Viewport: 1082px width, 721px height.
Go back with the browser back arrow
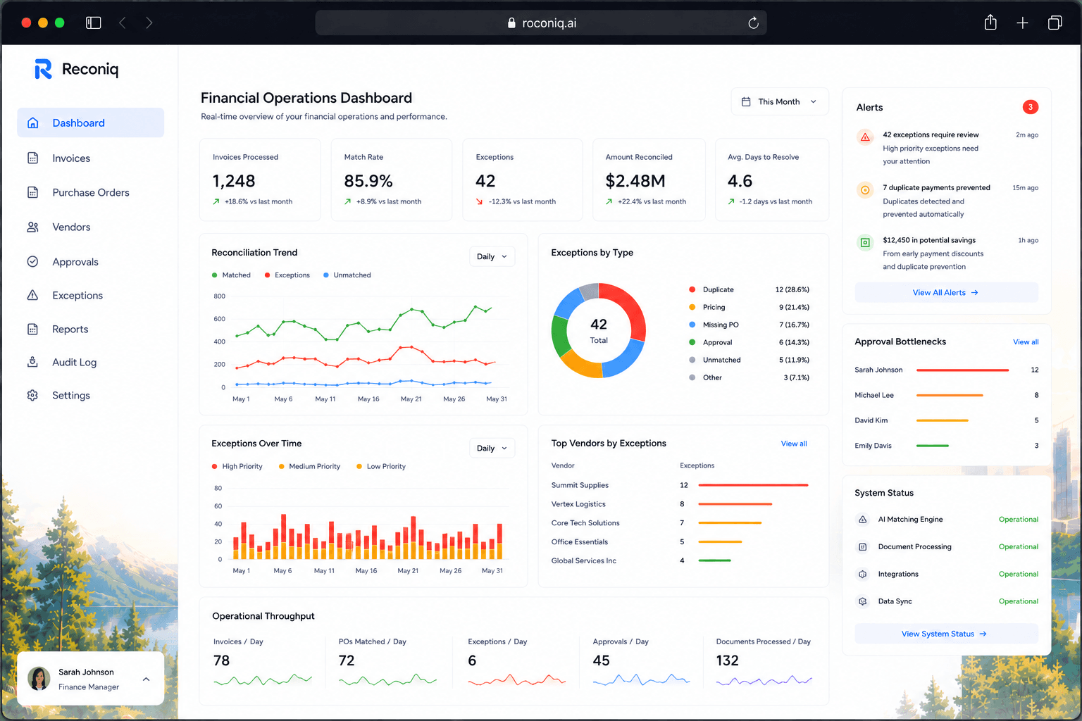pyautogui.click(x=123, y=23)
